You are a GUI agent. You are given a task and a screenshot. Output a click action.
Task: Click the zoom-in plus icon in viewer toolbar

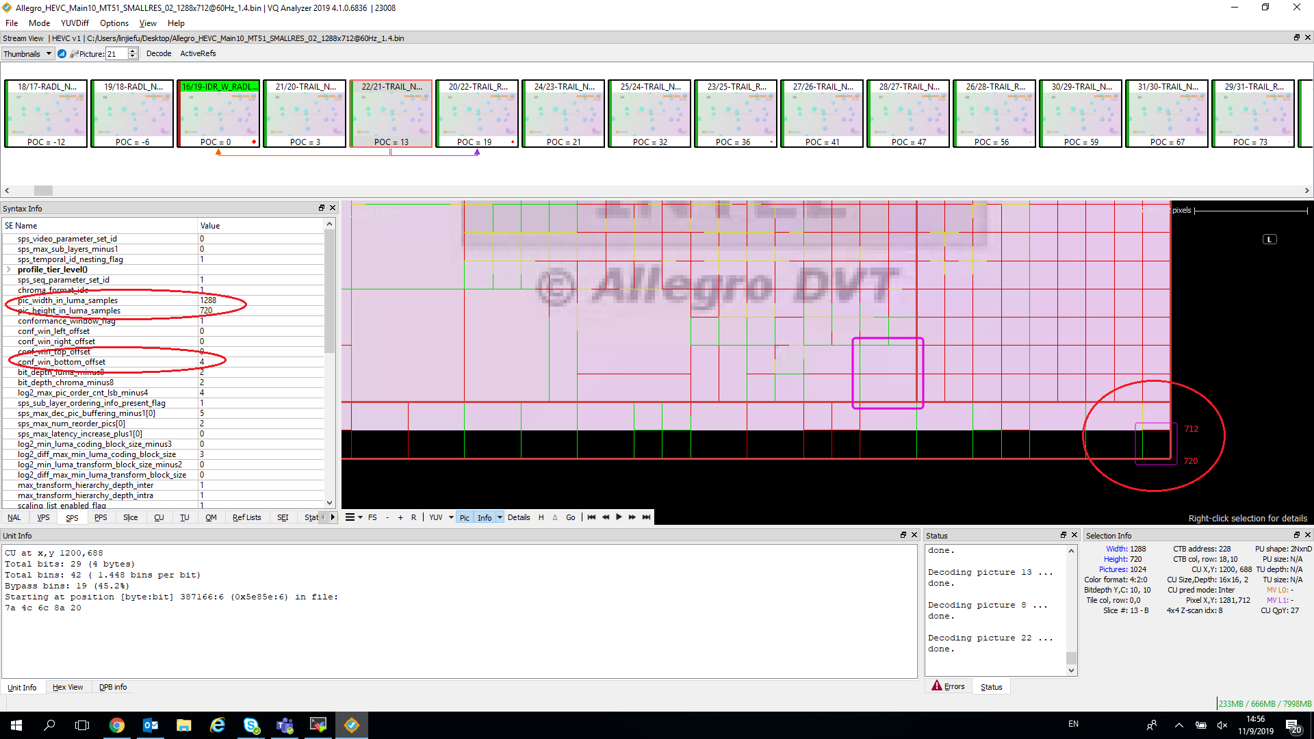[400, 517]
